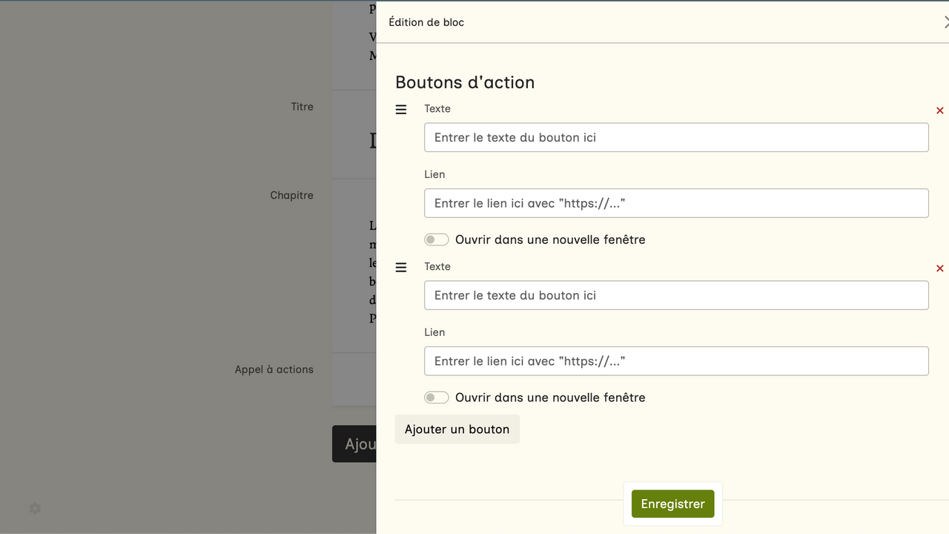Screen dimensions: 949x534
Task: Click the 'Boutons d'action' section heading
Action: pyautogui.click(x=465, y=82)
